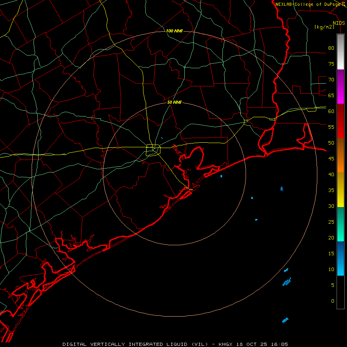Click the tiny blue echo just northeast of Houston loop
Viewport: 347px width, 347px height.
click(x=162, y=138)
